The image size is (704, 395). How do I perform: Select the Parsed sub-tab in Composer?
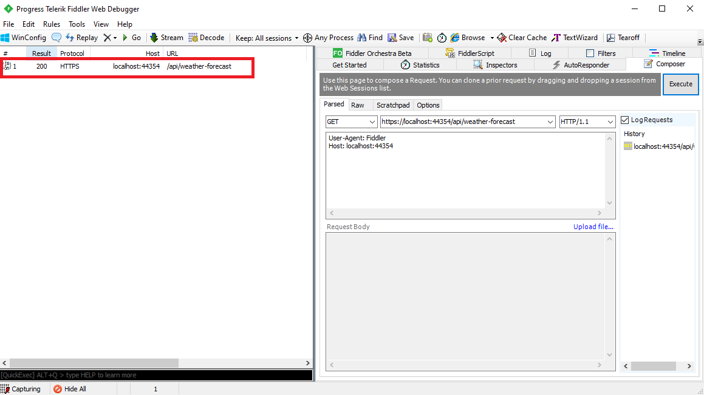[334, 105]
